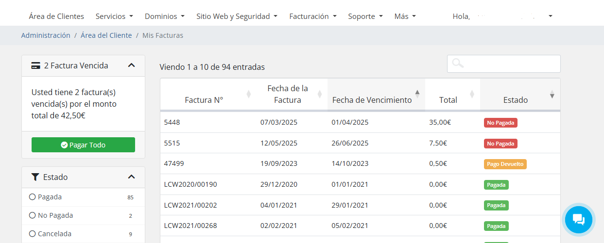Collapse the Factura Vencida panel
604x243 pixels.
coord(131,65)
